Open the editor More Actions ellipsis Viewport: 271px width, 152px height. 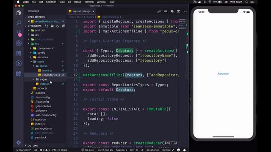pos(185,11)
